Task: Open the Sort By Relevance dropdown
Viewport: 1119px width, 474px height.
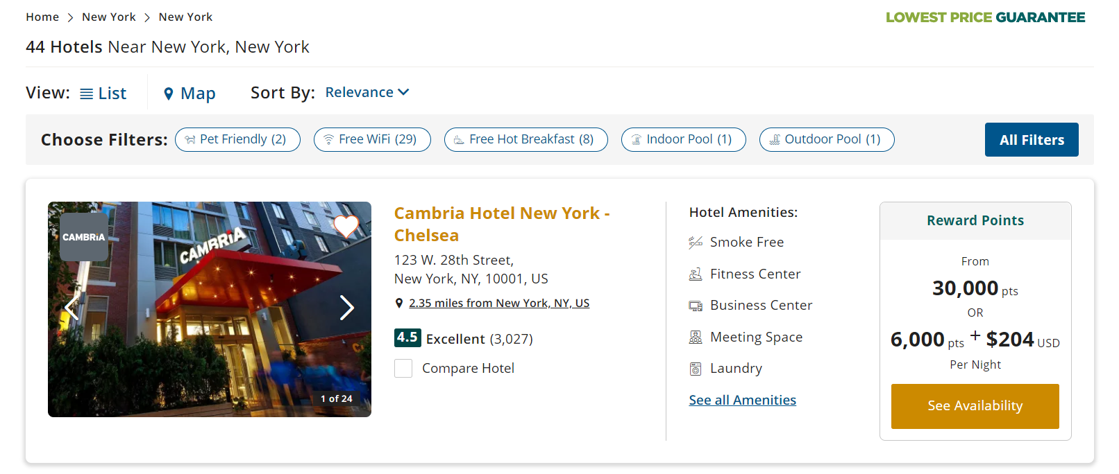Action: [x=367, y=91]
